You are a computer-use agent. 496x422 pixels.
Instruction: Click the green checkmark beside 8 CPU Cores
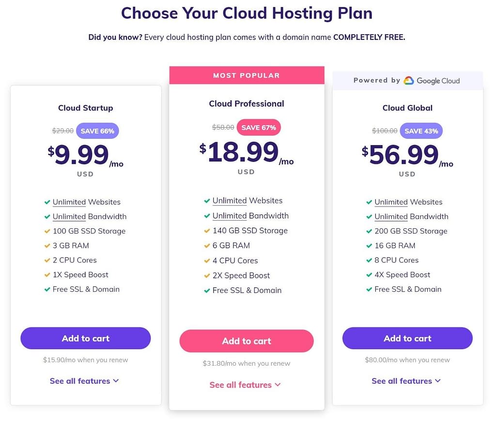[x=369, y=260]
